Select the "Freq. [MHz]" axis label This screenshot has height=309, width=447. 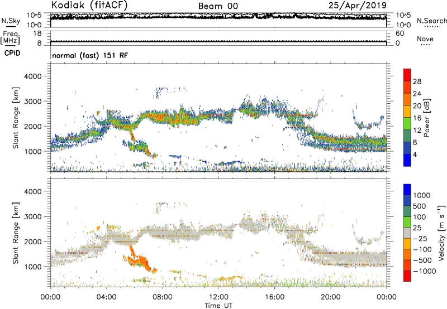pyautogui.click(x=10, y=38)
